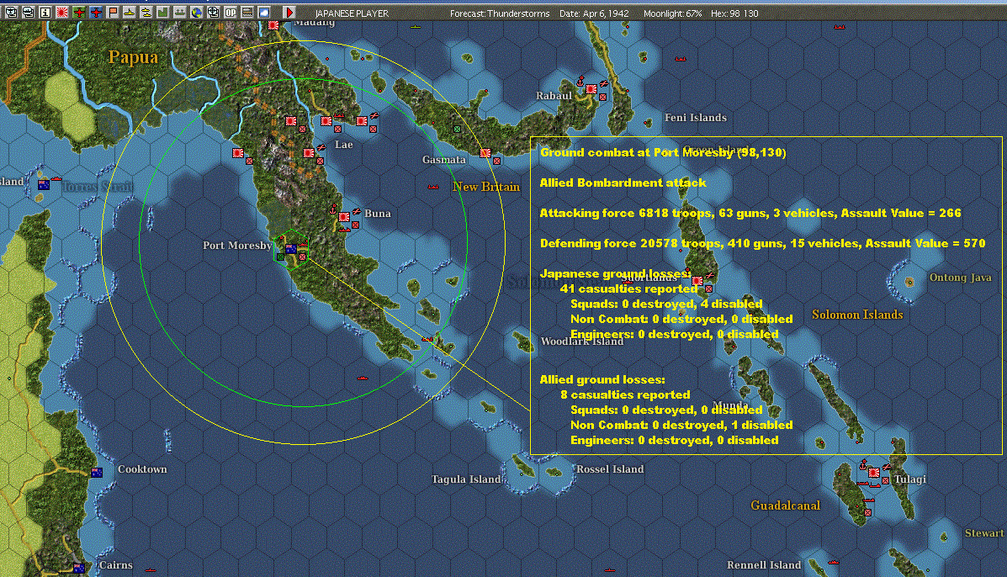Screen dimensions: 1007x577
Task: Click the Rossel Island label
Action: [x=610, y=469]
